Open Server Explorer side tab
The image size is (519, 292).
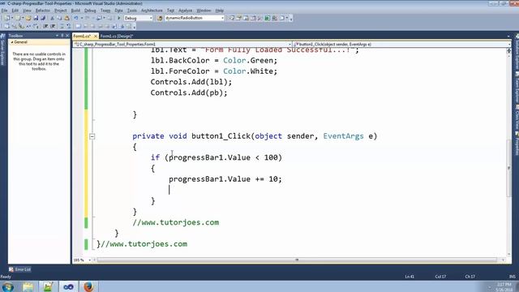2,49
